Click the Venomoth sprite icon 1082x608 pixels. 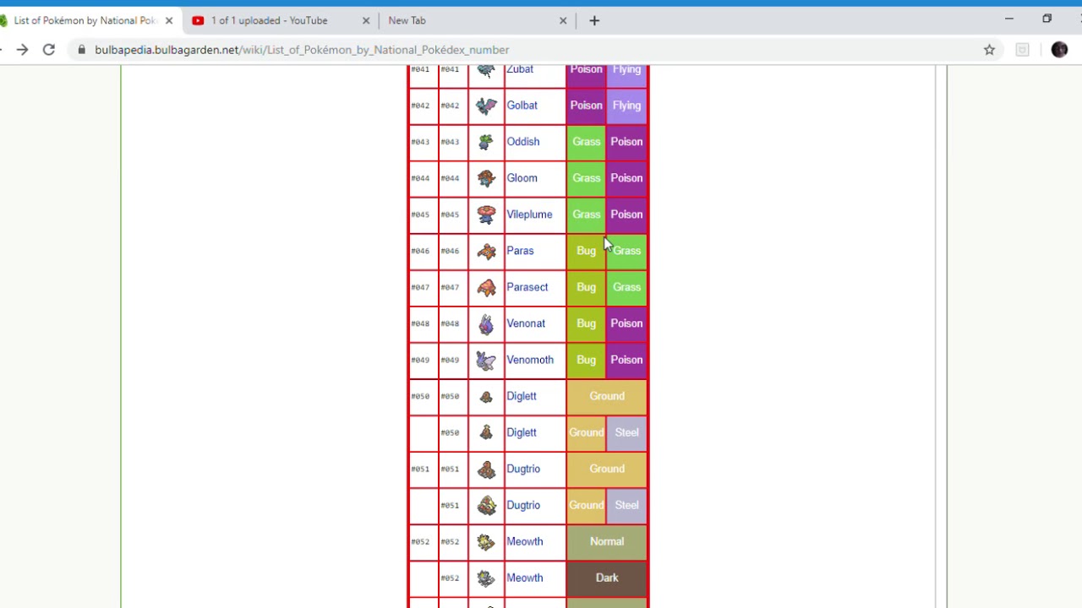click(486, 360)
